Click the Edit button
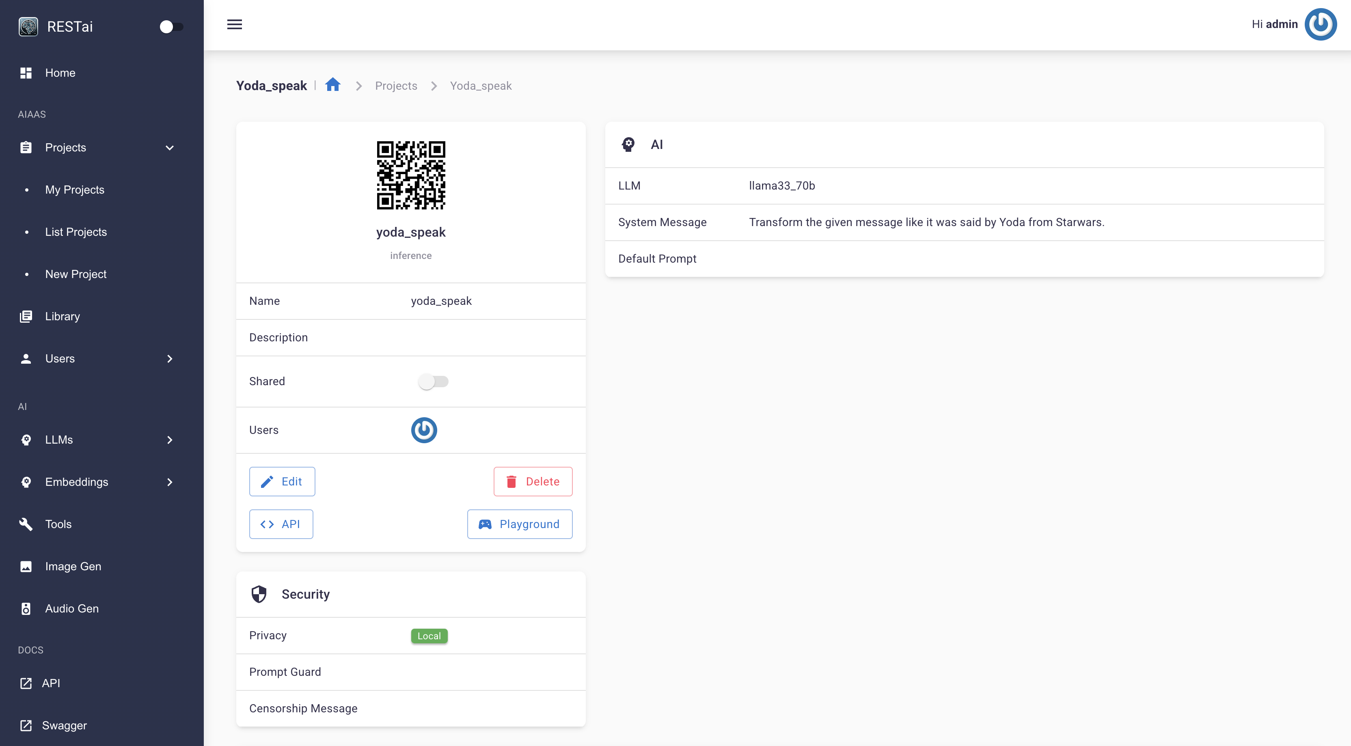 282,481
